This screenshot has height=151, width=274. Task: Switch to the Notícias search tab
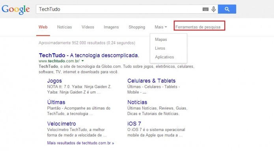coord(65,27)
